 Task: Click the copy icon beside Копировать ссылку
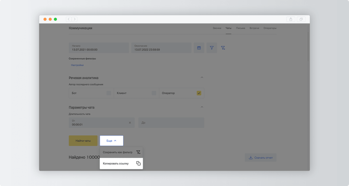pos(138,163)
